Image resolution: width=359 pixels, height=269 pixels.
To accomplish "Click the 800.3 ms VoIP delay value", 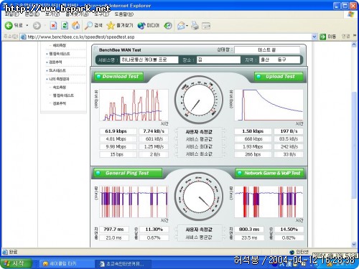I will 249,230.
